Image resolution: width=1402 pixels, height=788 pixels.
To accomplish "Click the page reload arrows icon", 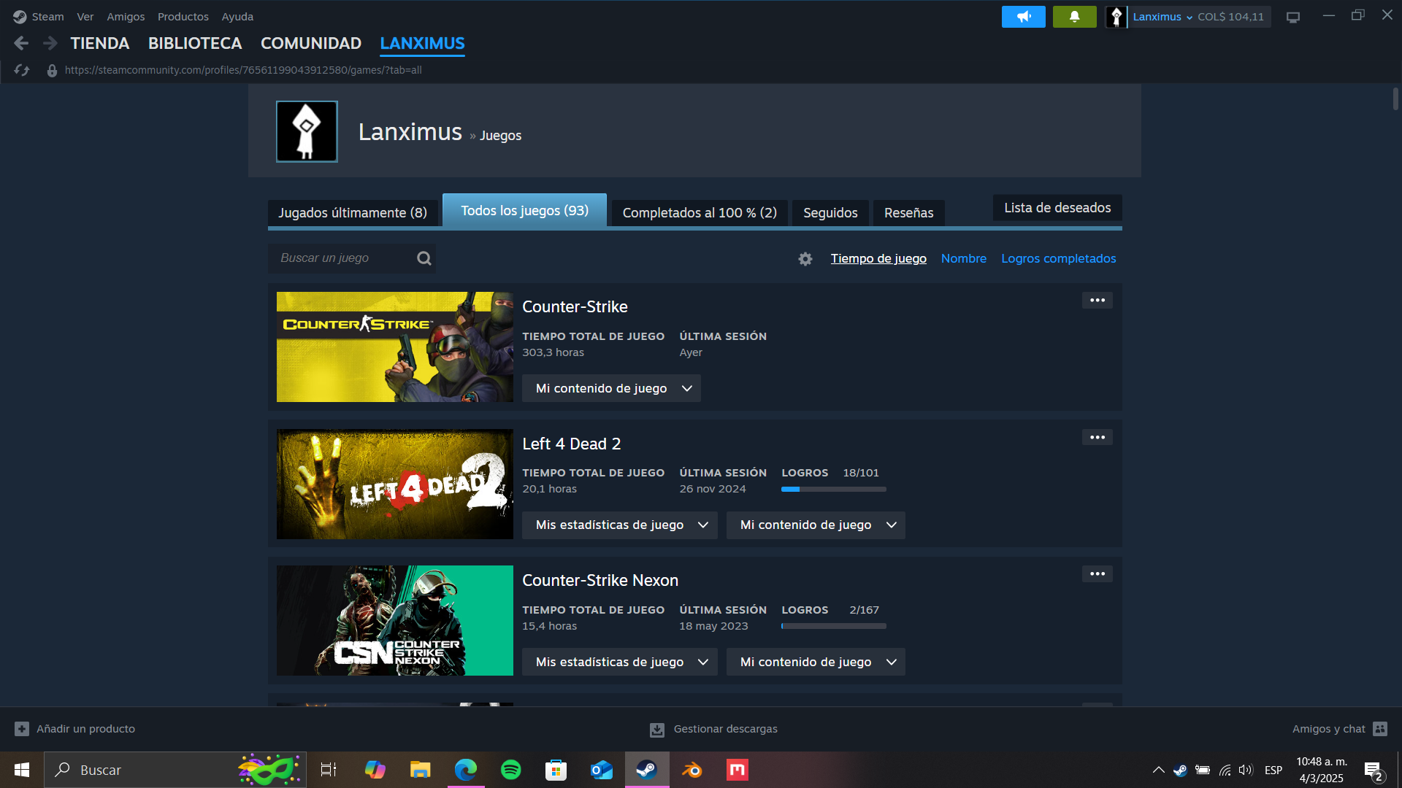I will tap(22, 70).
